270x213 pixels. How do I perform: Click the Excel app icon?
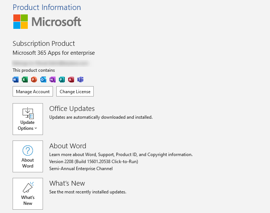25,80
